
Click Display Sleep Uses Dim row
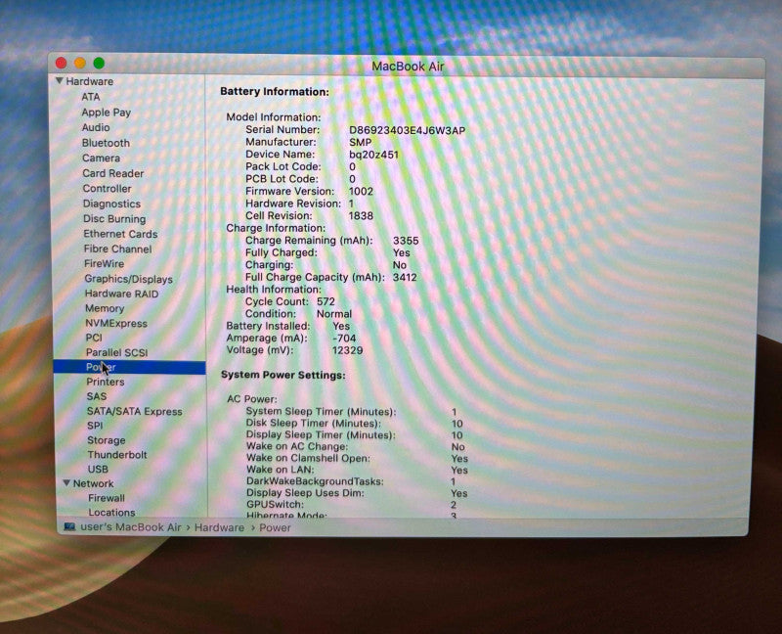click(x=357, y=493)
